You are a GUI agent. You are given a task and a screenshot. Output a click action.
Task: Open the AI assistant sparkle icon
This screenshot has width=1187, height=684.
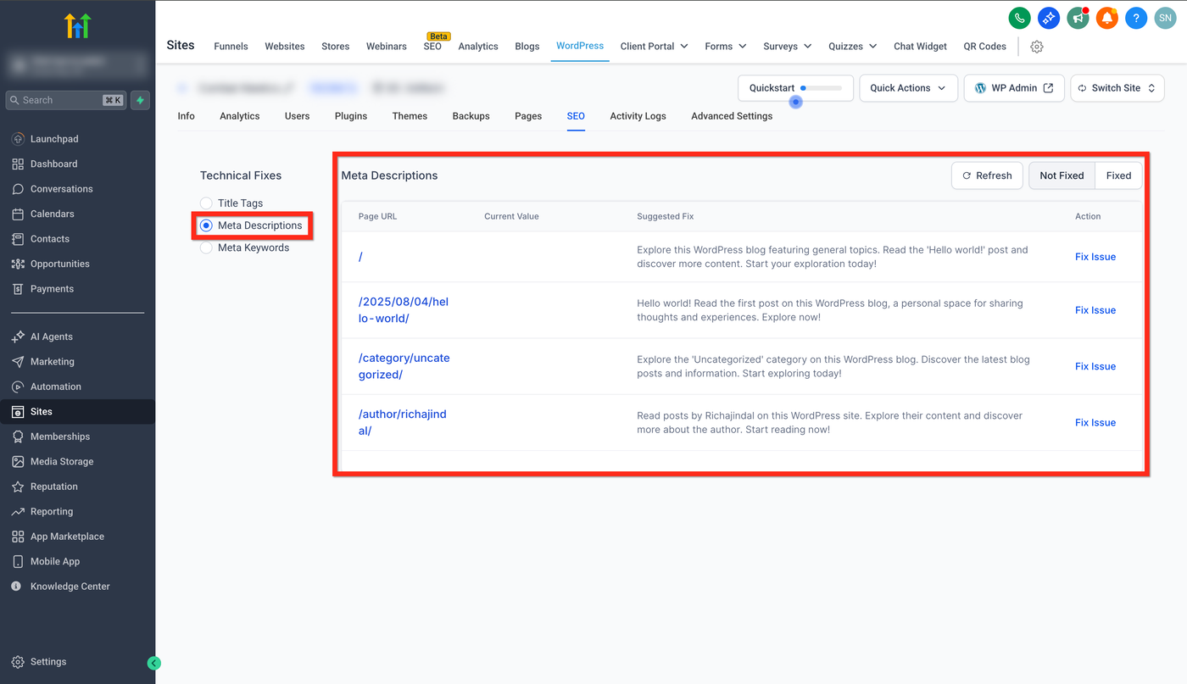pyautogui.click(x=1049, y=18)
